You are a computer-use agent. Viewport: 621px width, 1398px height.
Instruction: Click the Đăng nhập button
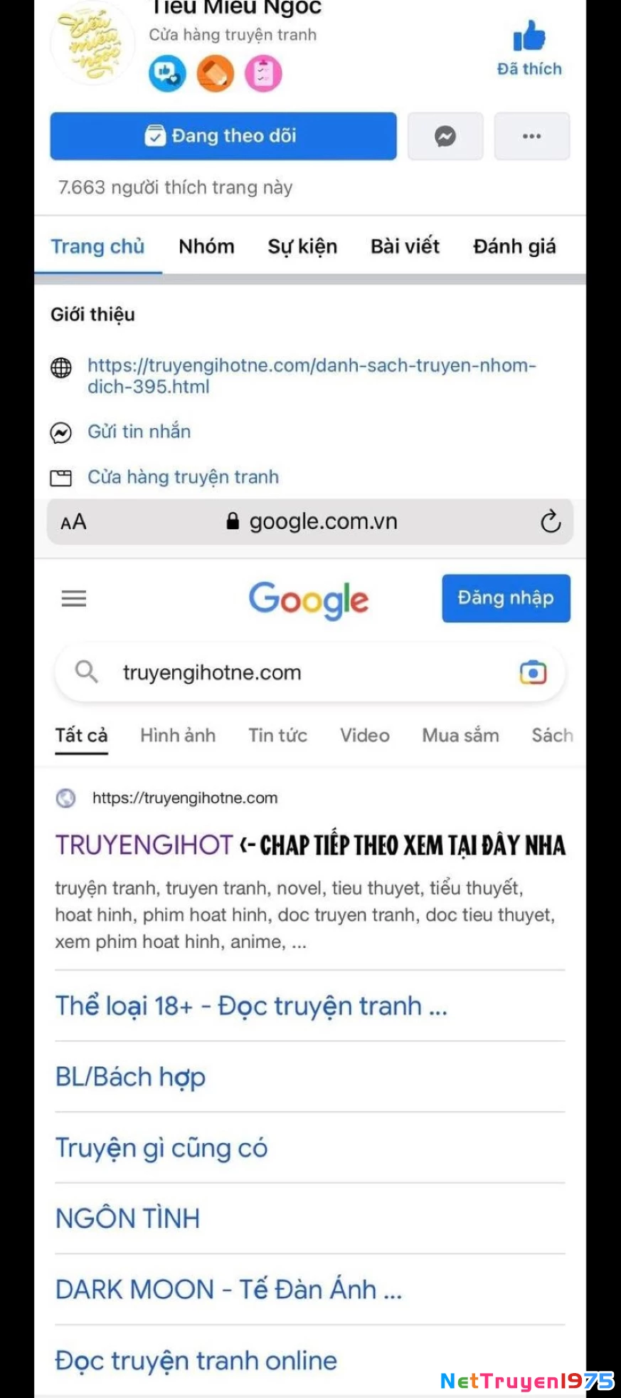click(506, 598)
